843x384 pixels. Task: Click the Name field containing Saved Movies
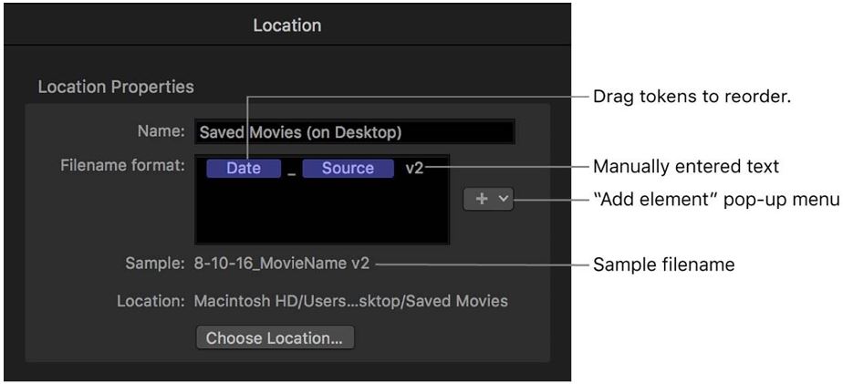click(354, 132)
